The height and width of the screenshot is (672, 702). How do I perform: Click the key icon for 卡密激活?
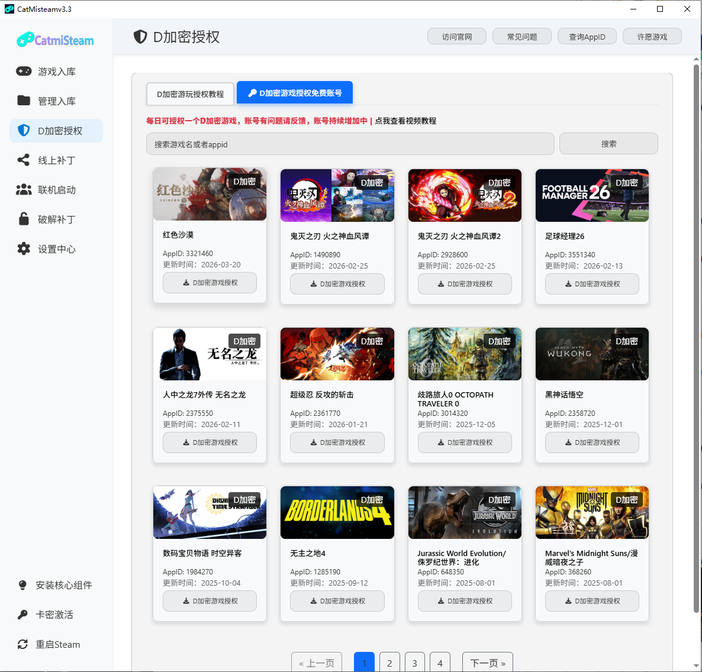22,615
